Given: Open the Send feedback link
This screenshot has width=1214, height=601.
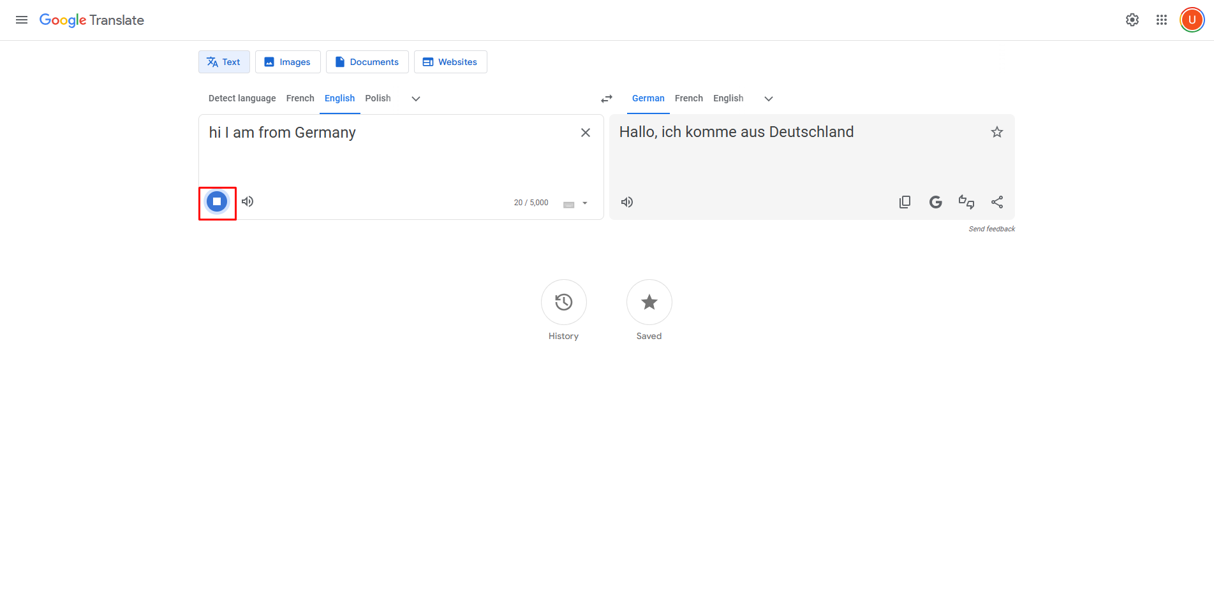Looking at the screenshot, I should [x=991, y=228].
